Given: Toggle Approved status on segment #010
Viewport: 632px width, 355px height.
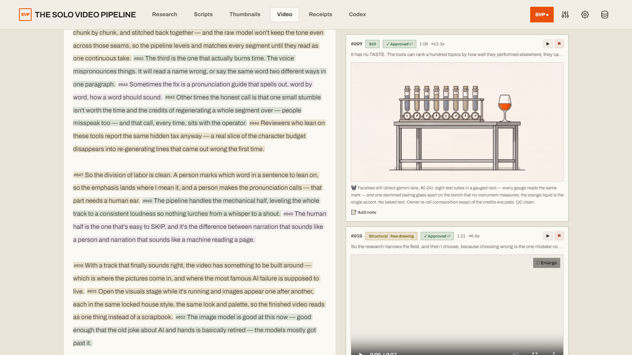Looking at the screenshot, I should (x=437, y=236).
